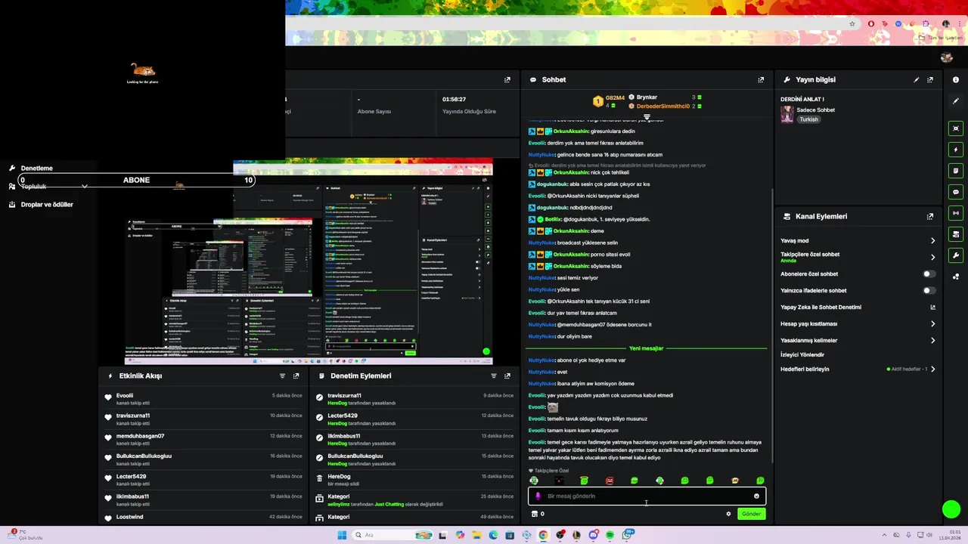The height and width of the screenshot is (544, 968).
Task: Open the Denetim Eylemleri filter icon
Action: (493, 376)
